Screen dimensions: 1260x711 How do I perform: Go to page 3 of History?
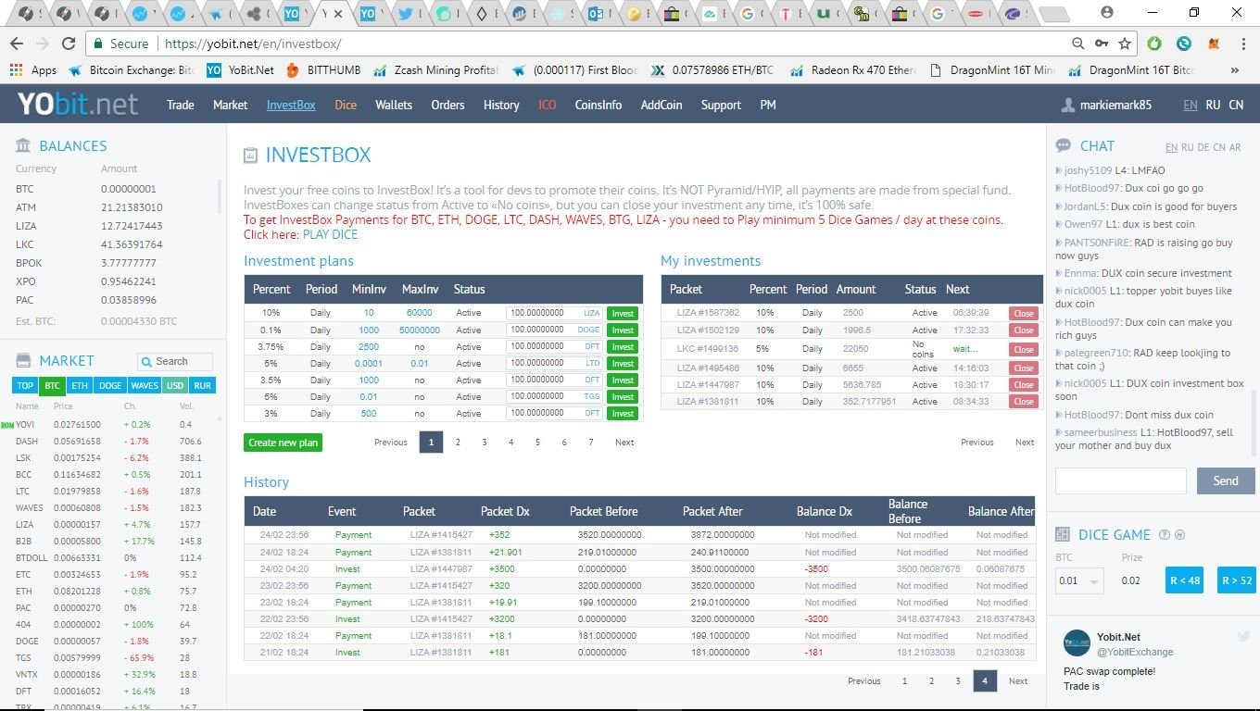coord(958,681)
